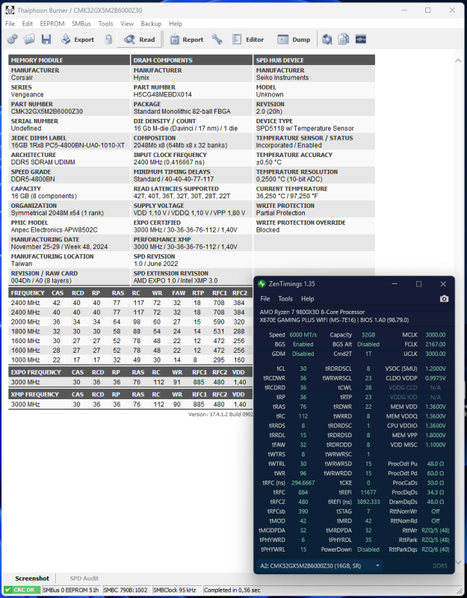The width and height of the screenshot is (467, 598).
Task: Click the PMIC model Anpec Electronics APW8502C
Action: [x=54, y=230]
